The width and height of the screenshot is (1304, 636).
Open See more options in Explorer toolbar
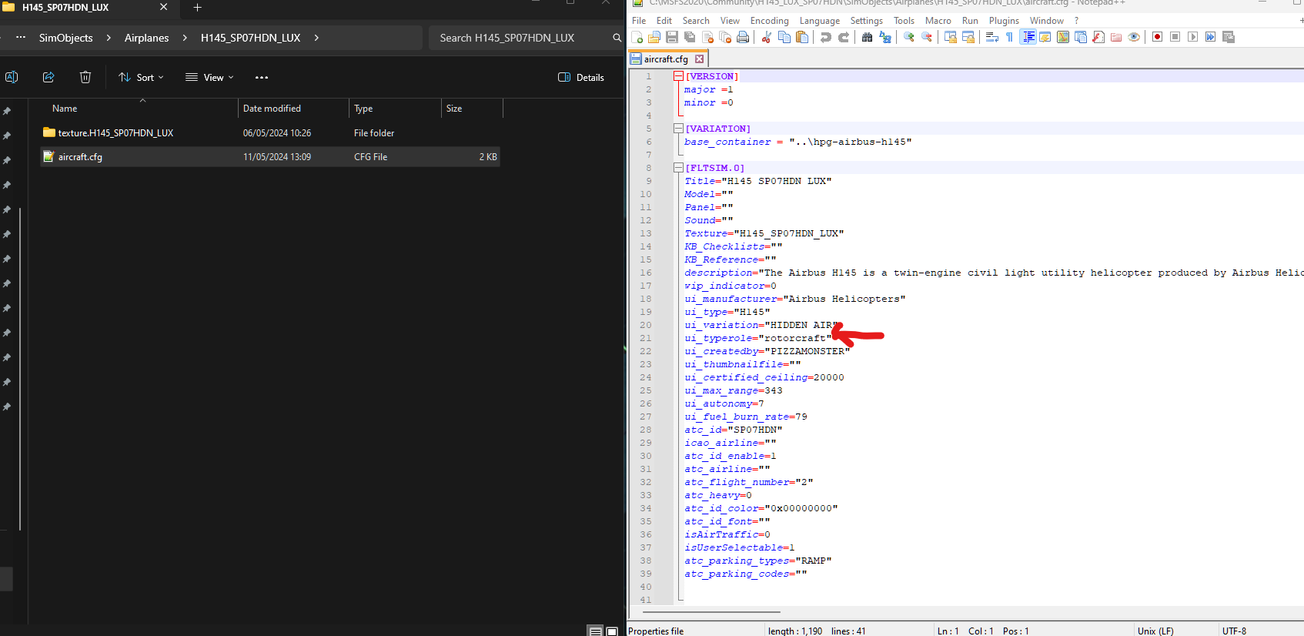[262, 77]
